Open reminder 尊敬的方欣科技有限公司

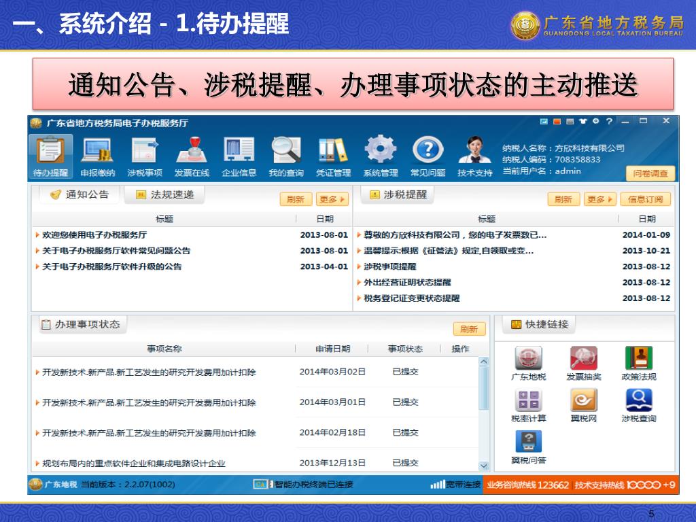455,234
